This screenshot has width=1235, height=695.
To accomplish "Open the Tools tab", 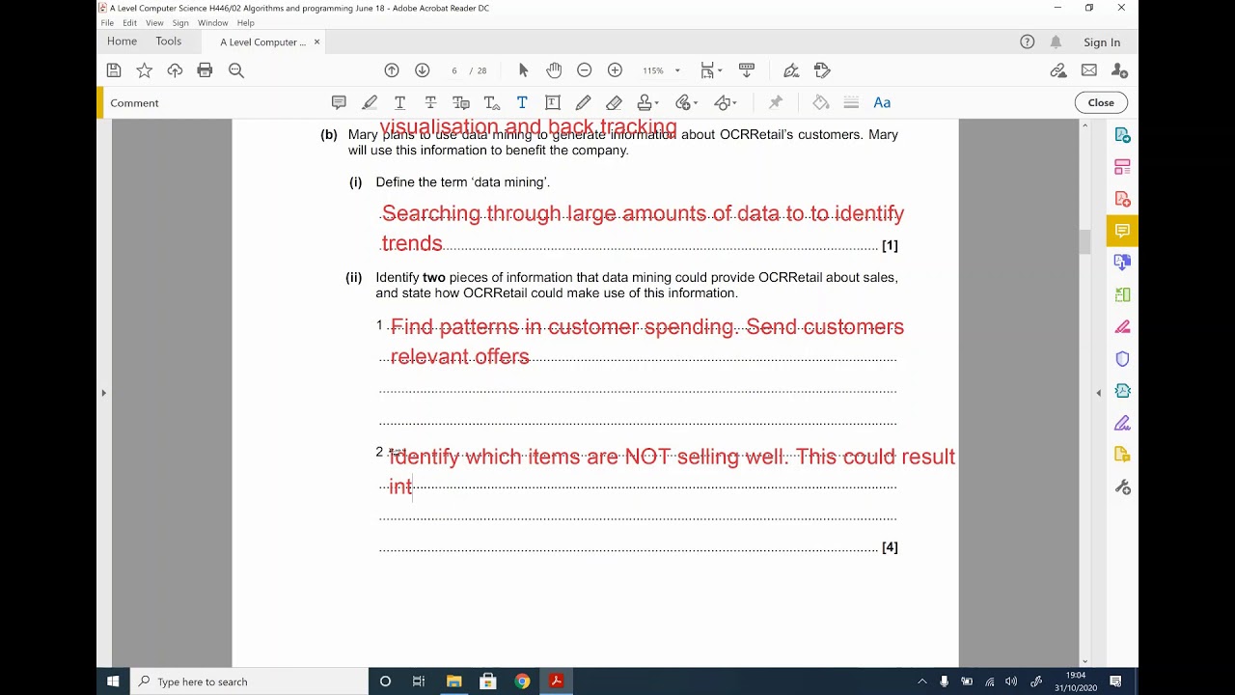I will pos(169,42).
